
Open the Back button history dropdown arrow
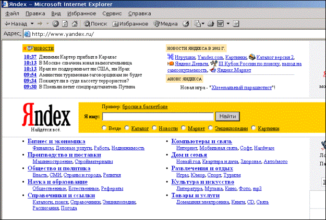coord(32,24)
